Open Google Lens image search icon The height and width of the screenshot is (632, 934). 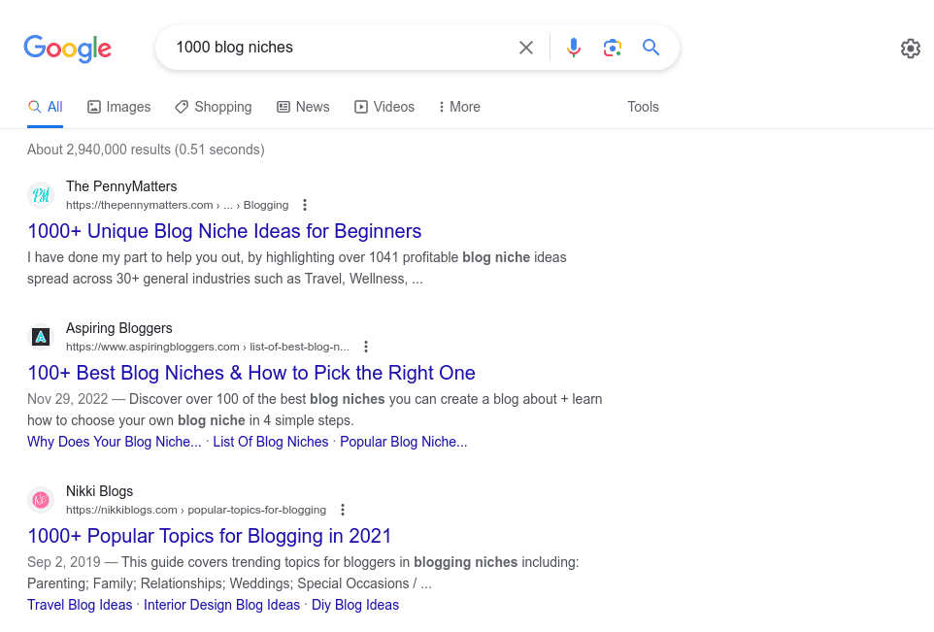click(x=613, y=48)
